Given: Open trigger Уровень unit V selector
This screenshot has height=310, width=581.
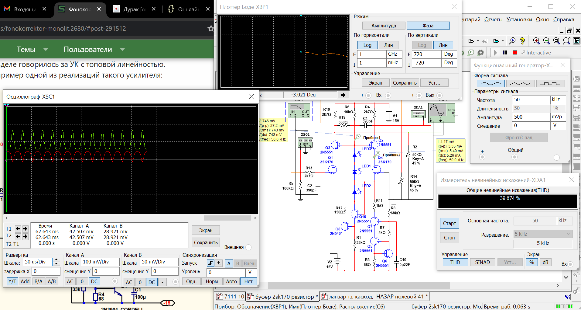Looking at the screenshot, I should point(251,272).
